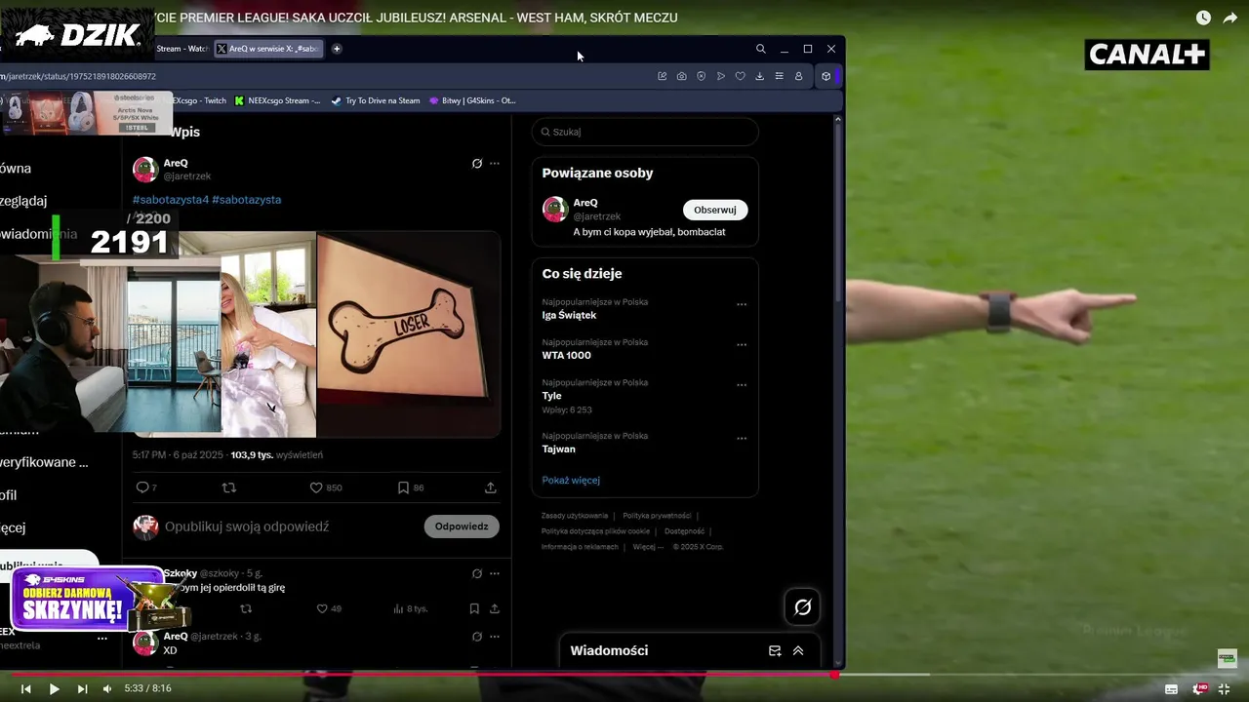Open the NEEXcsgo Stream bookmark

[x=277, y=100]
